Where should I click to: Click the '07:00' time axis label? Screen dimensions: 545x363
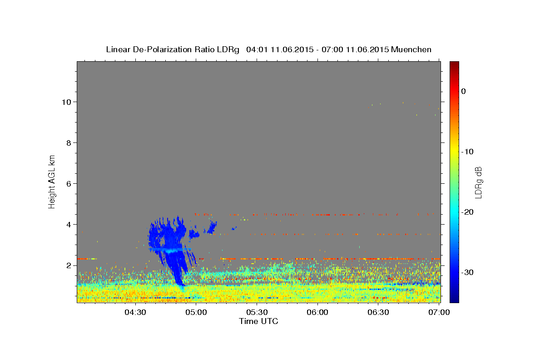pyautogui.click(x=439, y=312)
